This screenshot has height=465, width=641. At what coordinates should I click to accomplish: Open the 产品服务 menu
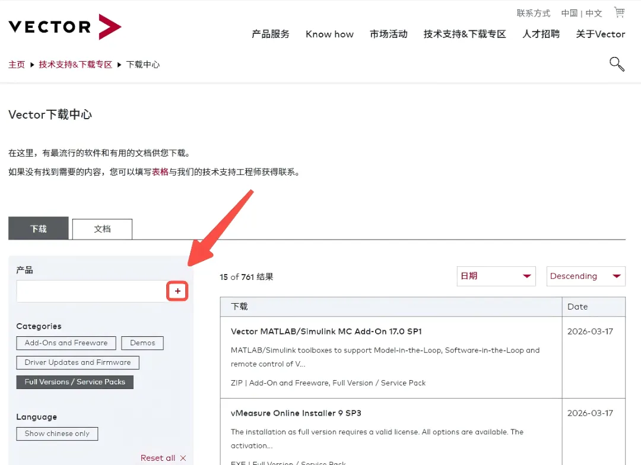point(270,34)
